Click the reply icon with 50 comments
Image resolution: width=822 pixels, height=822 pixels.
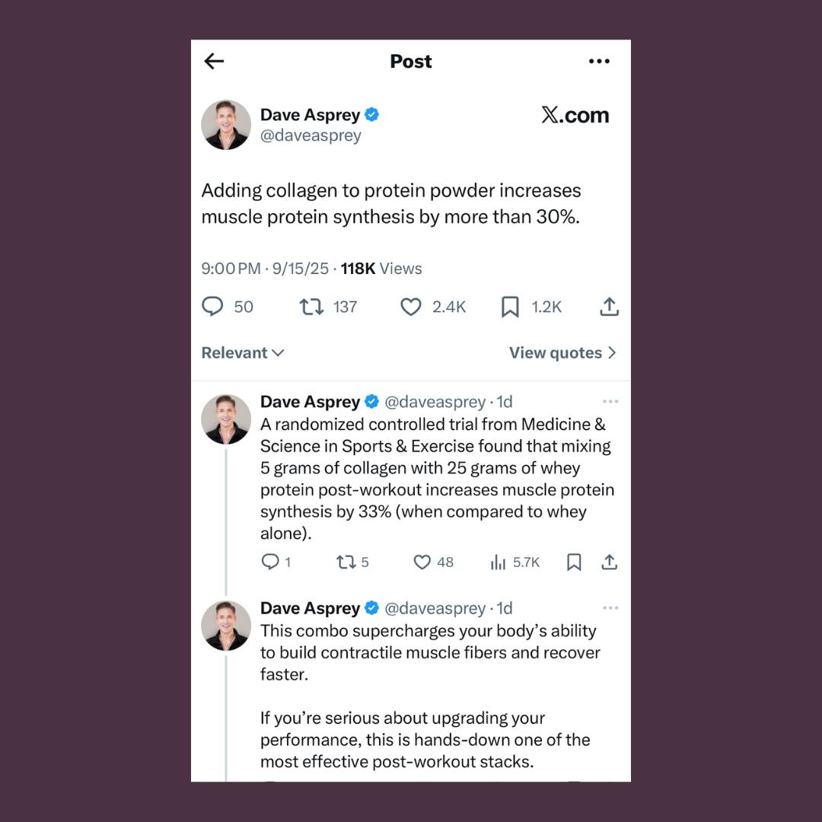(x=212, y=307)
